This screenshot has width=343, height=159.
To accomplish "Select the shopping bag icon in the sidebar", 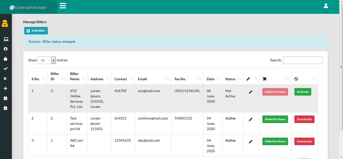I will click(6, 59).
